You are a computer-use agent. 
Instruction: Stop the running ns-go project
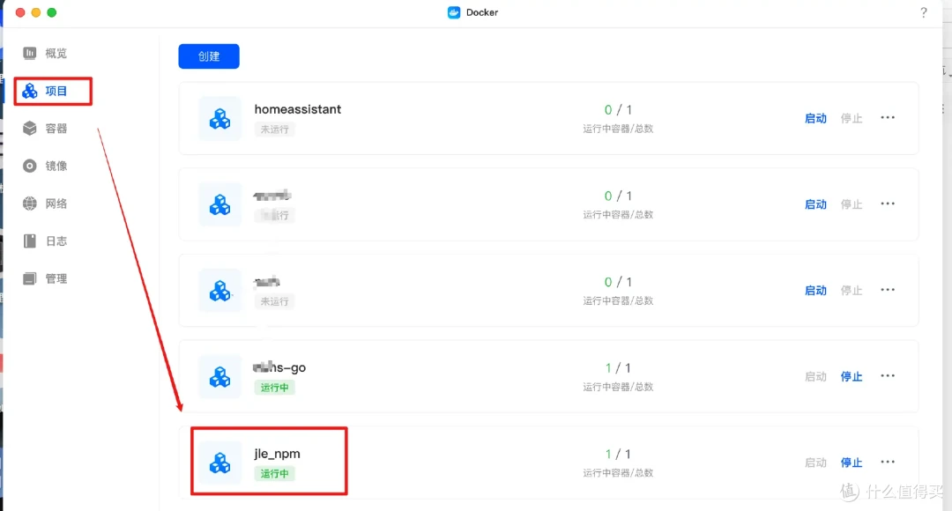pyautogui.click(x=851, y=376)
